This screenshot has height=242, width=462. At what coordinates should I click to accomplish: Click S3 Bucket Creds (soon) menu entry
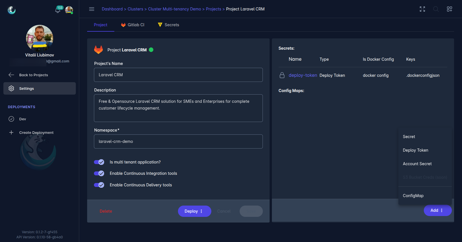(x=425, y=177)
